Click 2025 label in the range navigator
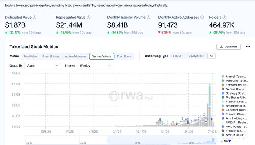This screenshot has height=145, width=255. click(x=137, y=143)
